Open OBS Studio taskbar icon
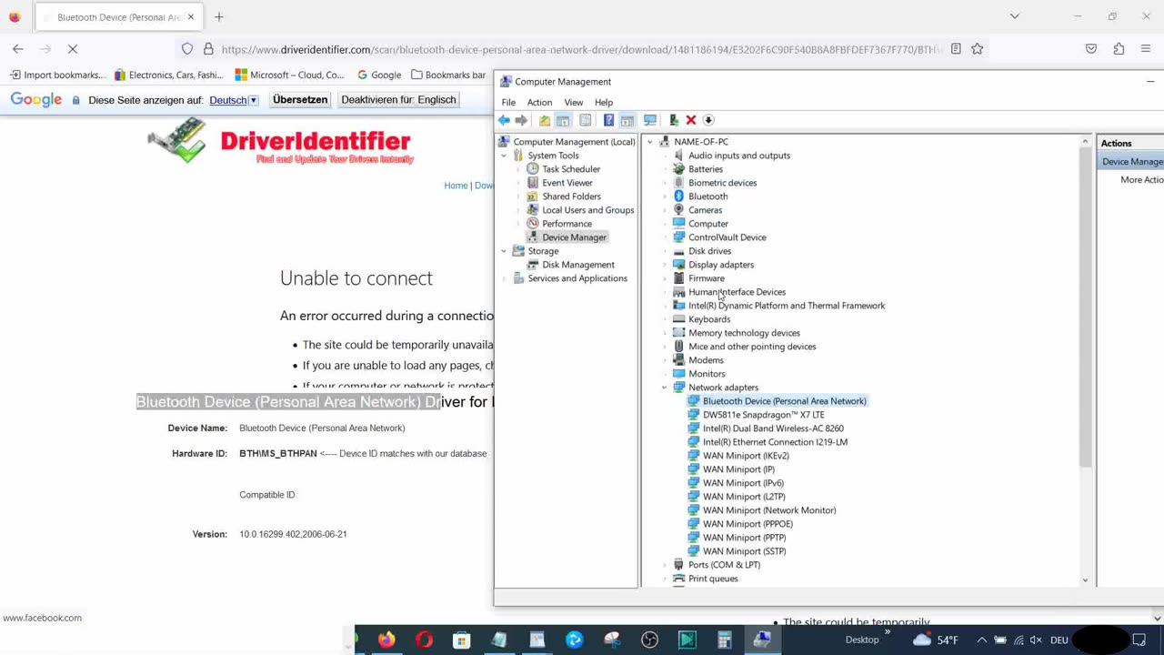 (x=649, y=640)
